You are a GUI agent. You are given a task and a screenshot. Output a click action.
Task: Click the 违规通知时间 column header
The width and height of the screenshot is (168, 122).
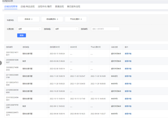55,47
